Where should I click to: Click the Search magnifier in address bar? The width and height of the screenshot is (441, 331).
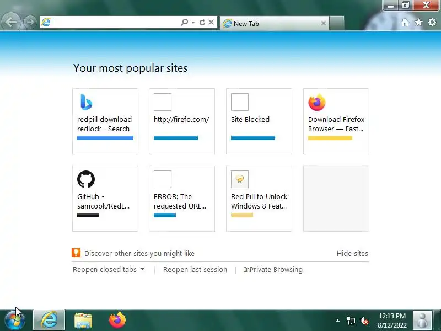184,22
